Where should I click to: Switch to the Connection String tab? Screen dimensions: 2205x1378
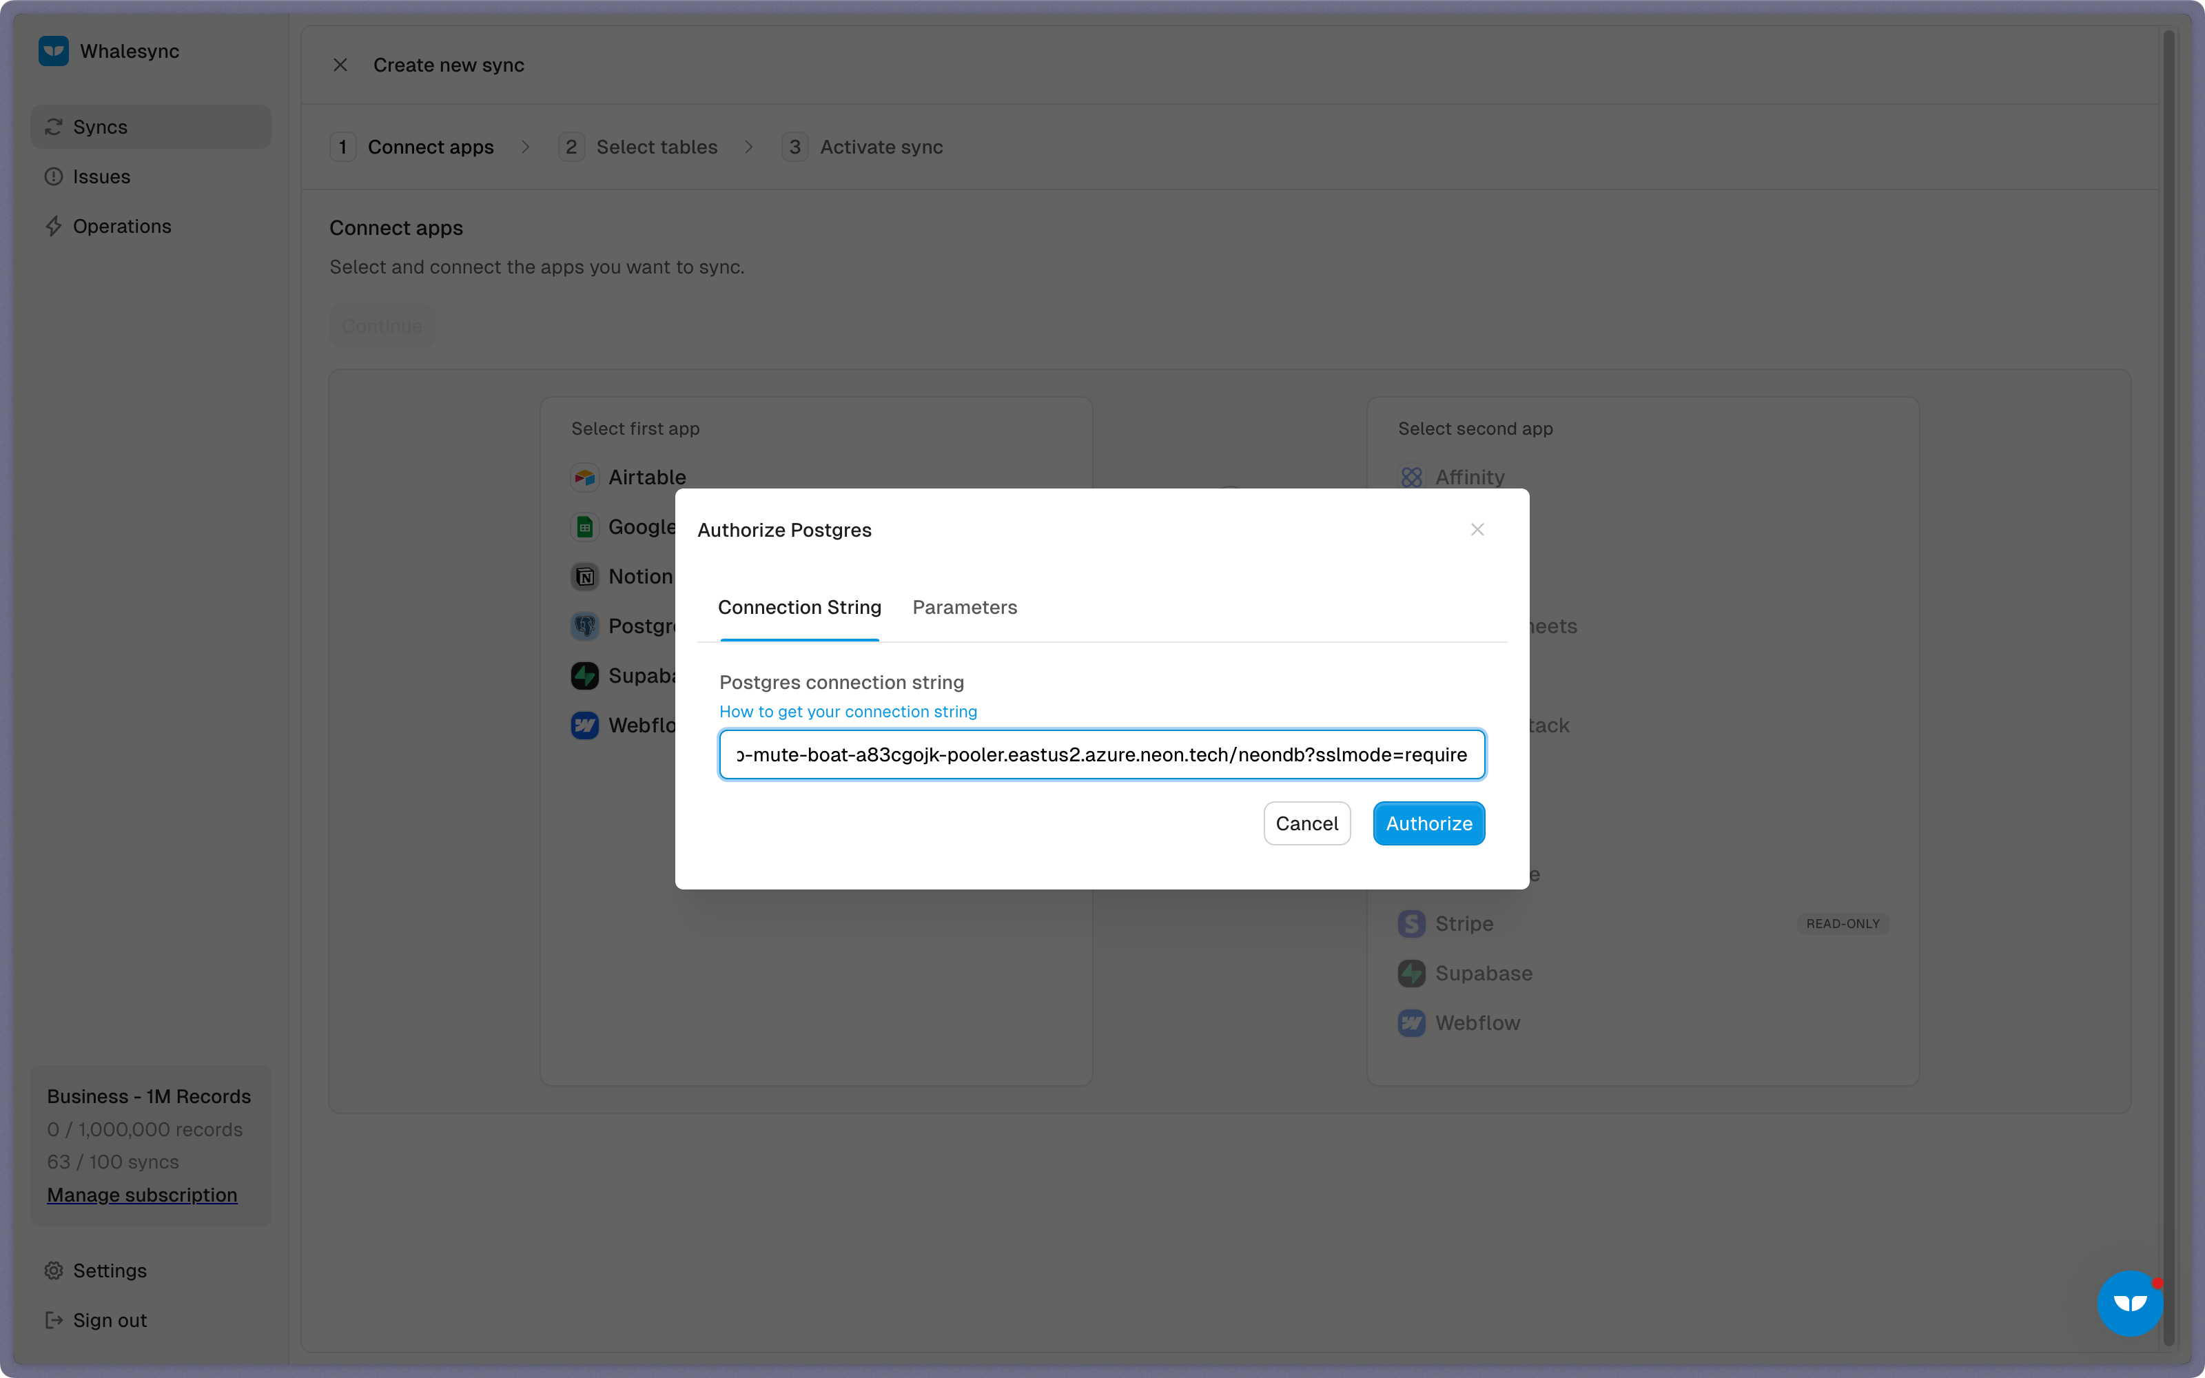800,608
